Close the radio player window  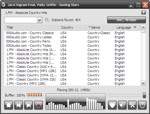pyautogui.click(x=145, y=5)
